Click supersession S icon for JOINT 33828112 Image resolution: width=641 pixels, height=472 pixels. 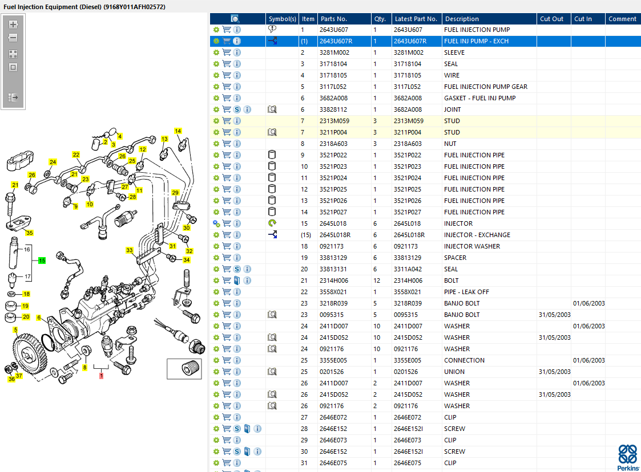pyautogui.click(x=237, y=109)
